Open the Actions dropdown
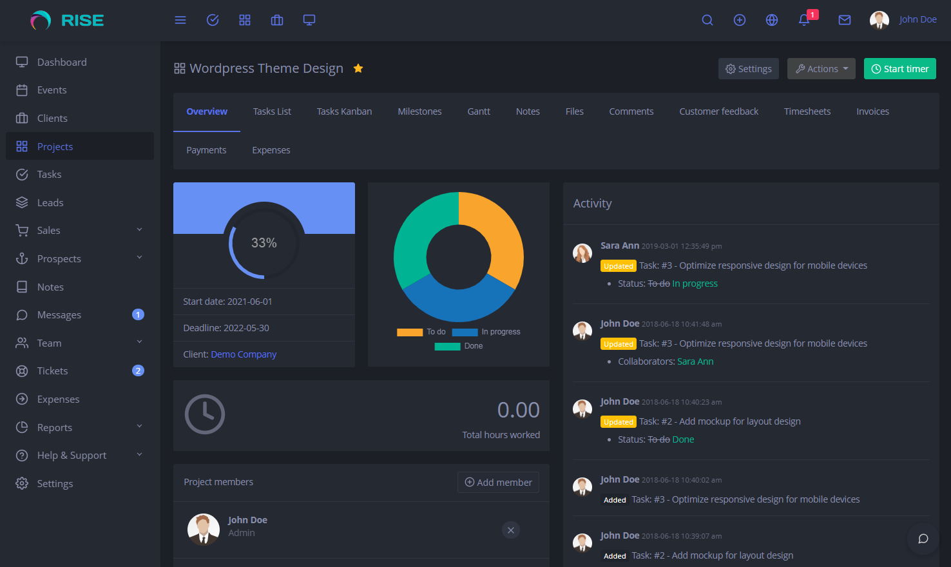951x567 pixels. [821, 68]
